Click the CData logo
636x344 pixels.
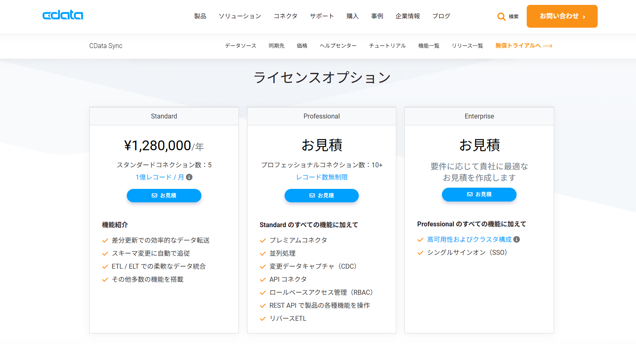[x=63, y=15]
